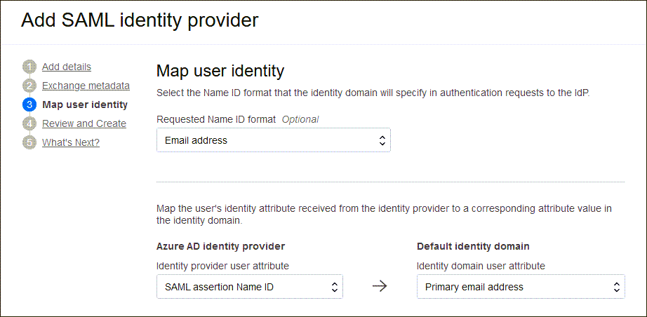
Task: Click the up-down chevron on Email address
Action: click(382, 140)
